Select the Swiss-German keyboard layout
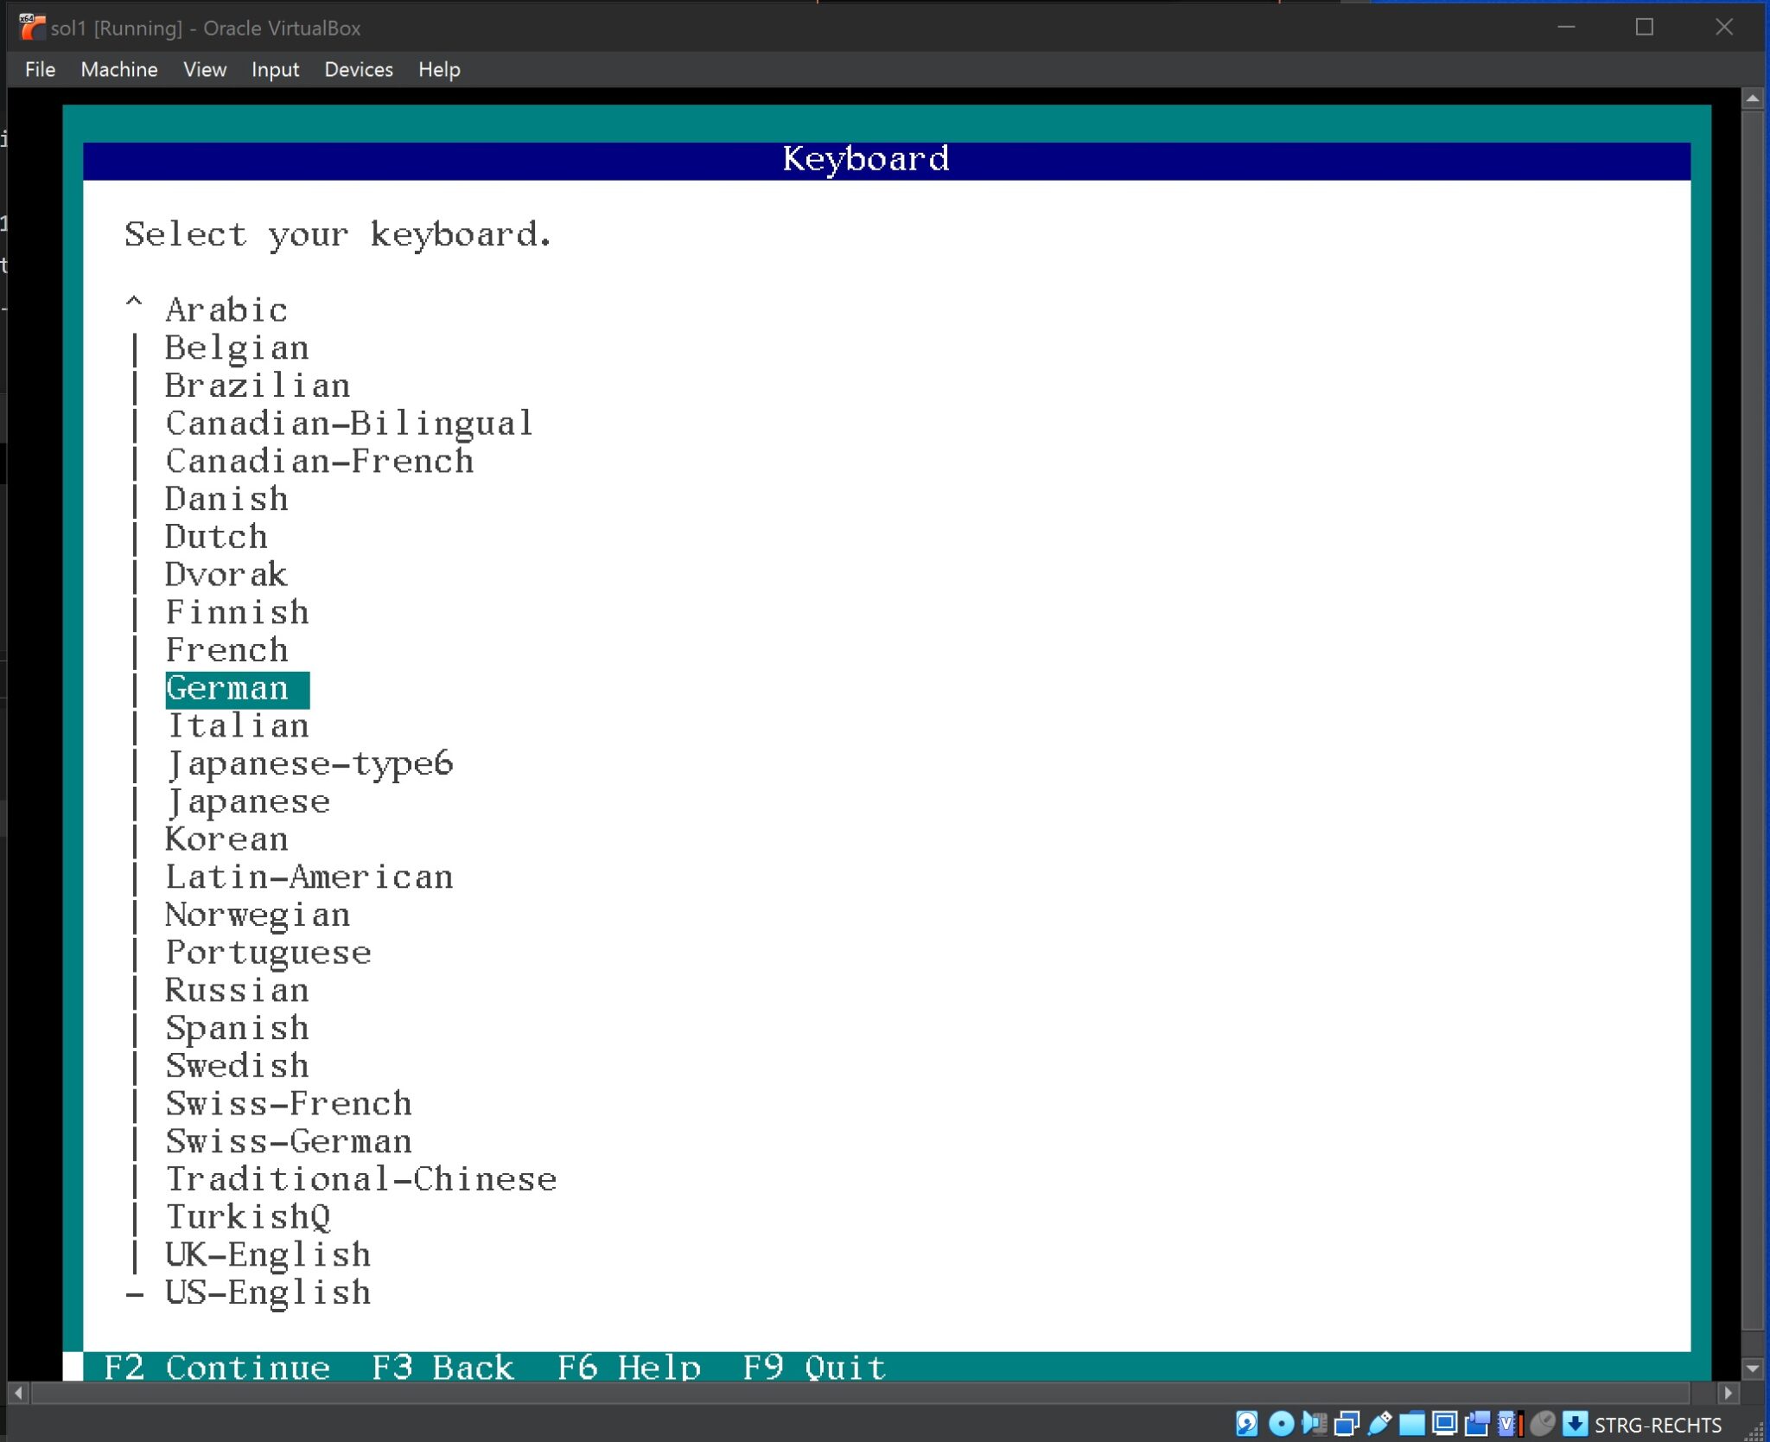1770x1442 pixels. 288,1140
